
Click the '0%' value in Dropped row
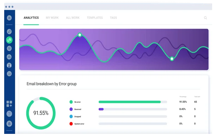coord(181,116)
